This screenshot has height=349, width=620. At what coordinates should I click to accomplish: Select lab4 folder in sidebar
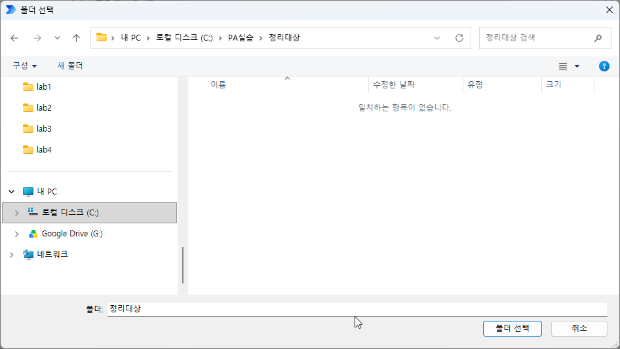point(37,149)
